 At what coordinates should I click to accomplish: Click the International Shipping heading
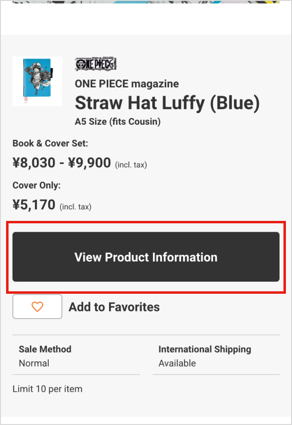point(204,349)
